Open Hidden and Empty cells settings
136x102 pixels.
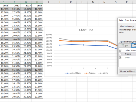[x=127, y=71]
